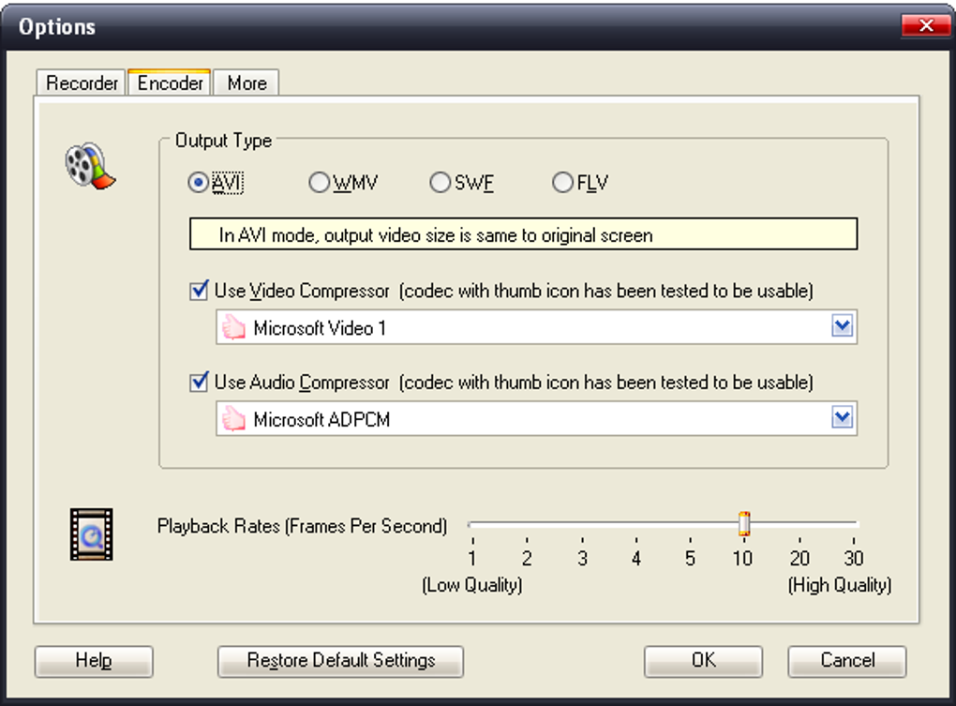956x706 pixels.
Task: Switch to the Recorder tab
Action: (x=82, y=83)
